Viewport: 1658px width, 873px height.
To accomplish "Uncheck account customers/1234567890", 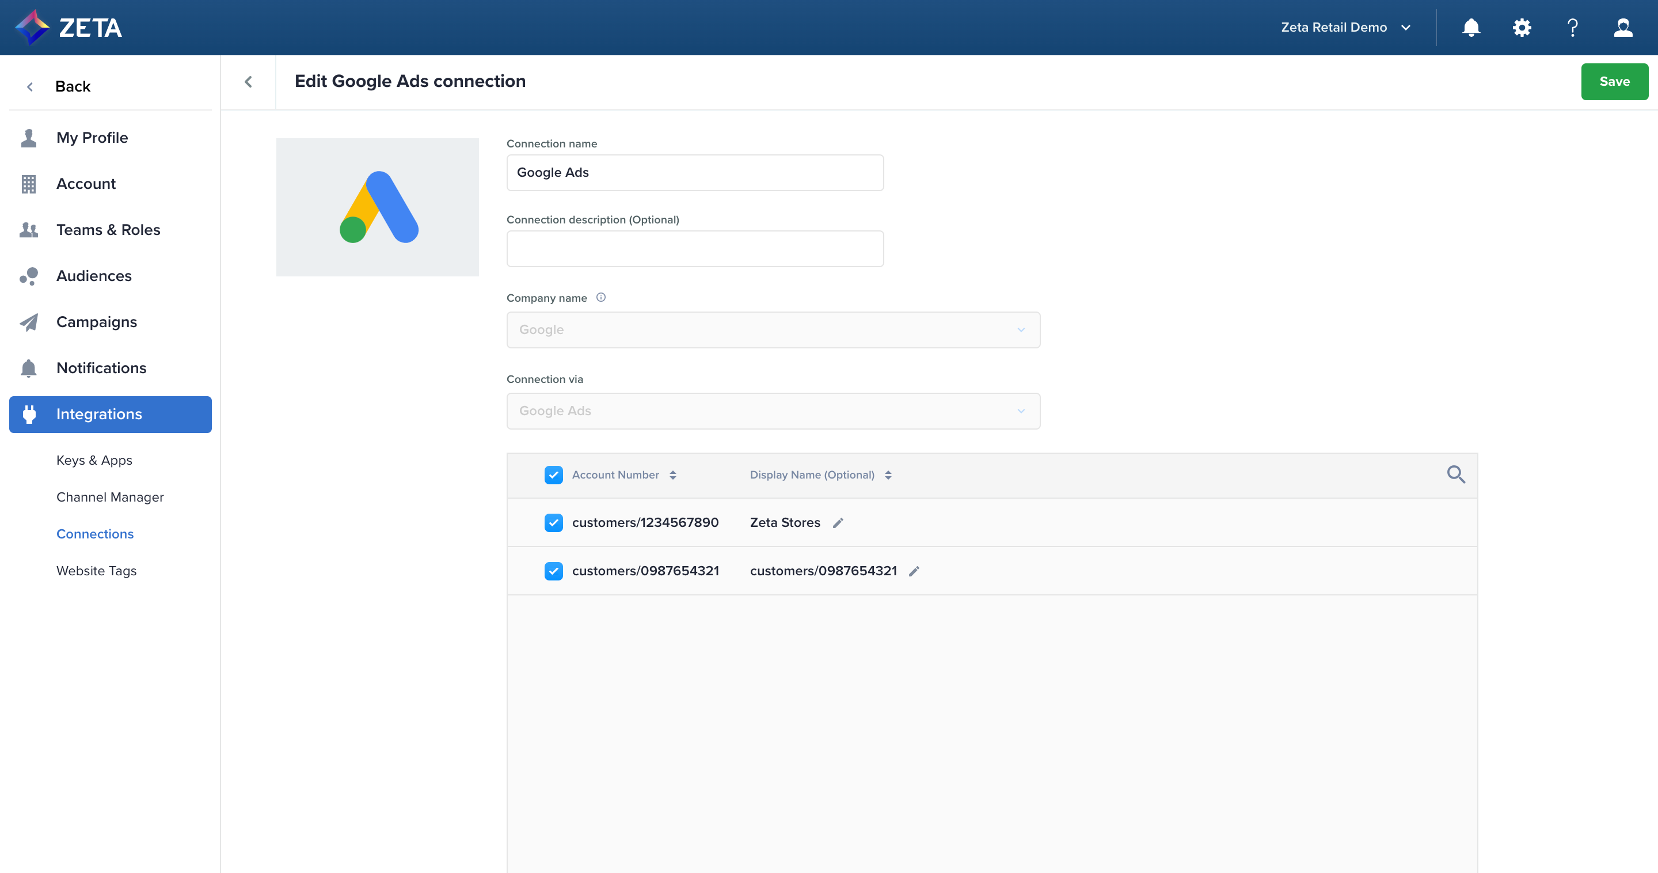I will [x=553, y=523].
